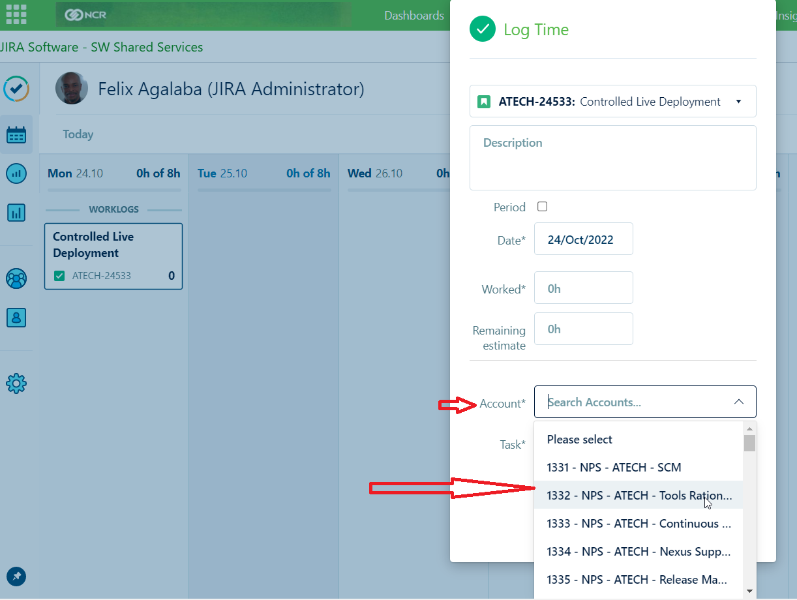Click the pin sidebar icon

(x=16, y=577)
